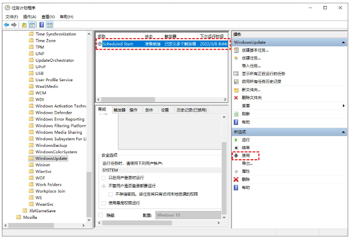
Task: Click the 导出... action
Action: pos(247,164)
